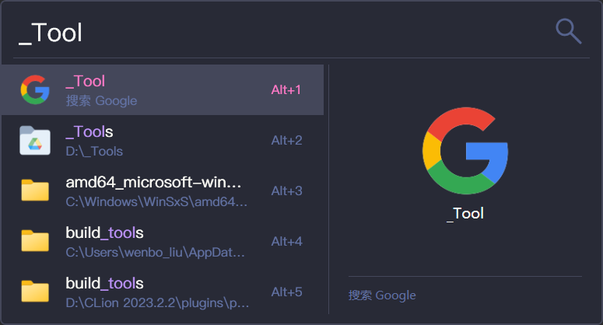Image resolution: width=603 pixels, height=325 pixels.
Task: Click the Google logo in first result
Action: 35,90
